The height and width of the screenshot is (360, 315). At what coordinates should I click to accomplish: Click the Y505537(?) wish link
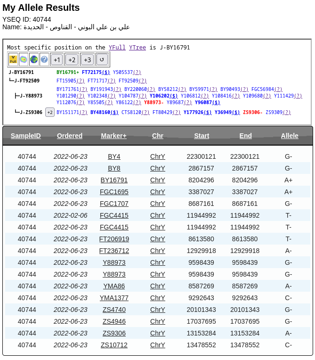(127, 72)
